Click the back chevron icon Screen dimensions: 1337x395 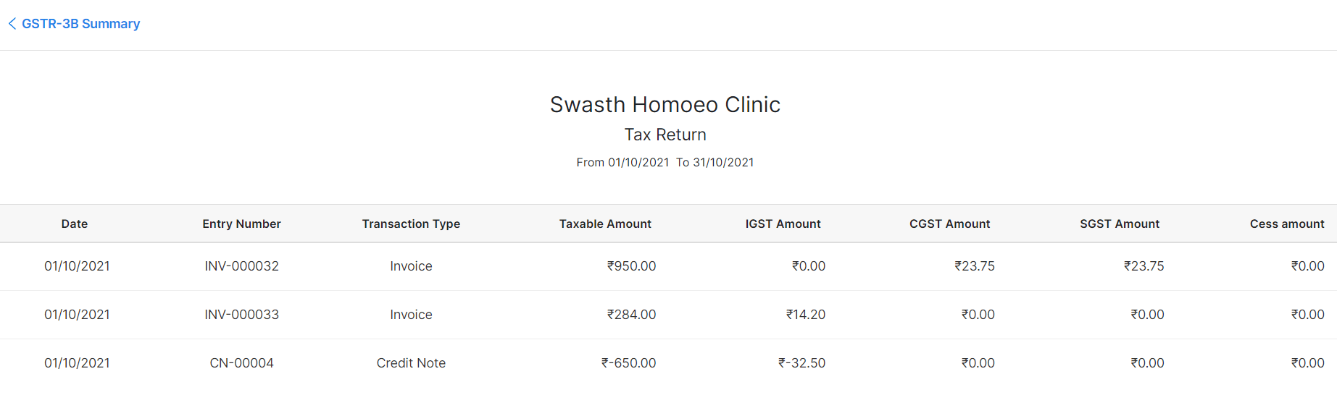[x=12, y=24]
